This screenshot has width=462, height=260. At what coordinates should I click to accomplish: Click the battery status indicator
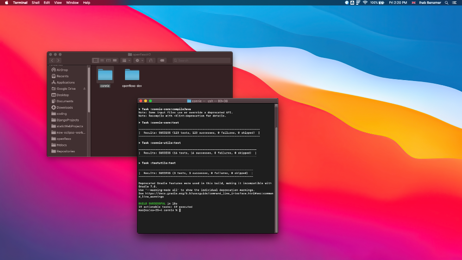point(377,3)
